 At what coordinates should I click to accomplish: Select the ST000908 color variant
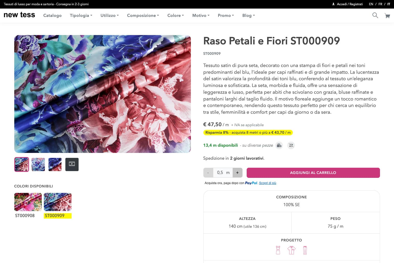(28, 202)
